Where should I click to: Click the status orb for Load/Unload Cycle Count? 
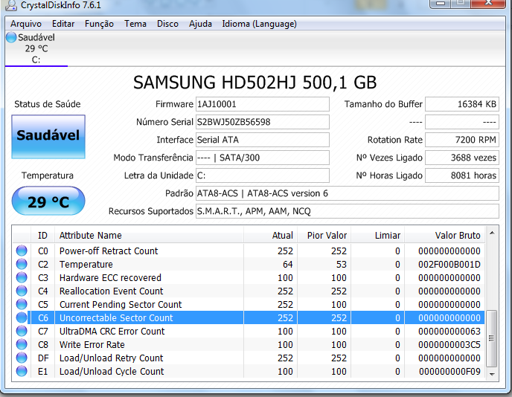click(22, 372)
